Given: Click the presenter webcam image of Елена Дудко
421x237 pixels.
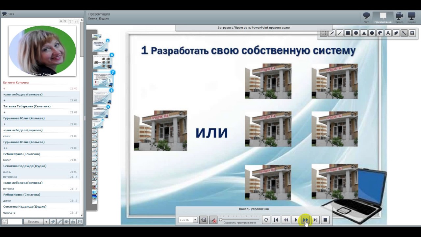Looking at the screenshot, I should coord(42,51).
